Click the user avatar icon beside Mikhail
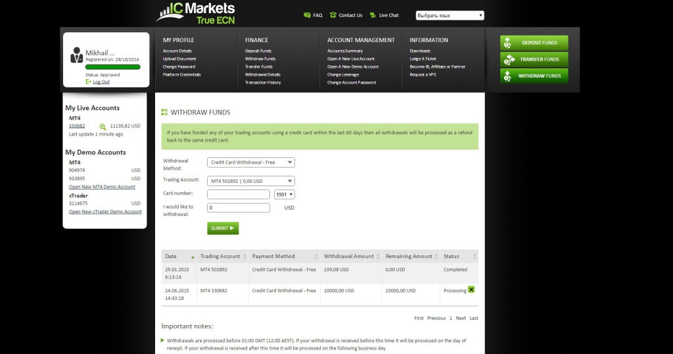Screen dimensions: 673x354 click(x=76, y=55)
